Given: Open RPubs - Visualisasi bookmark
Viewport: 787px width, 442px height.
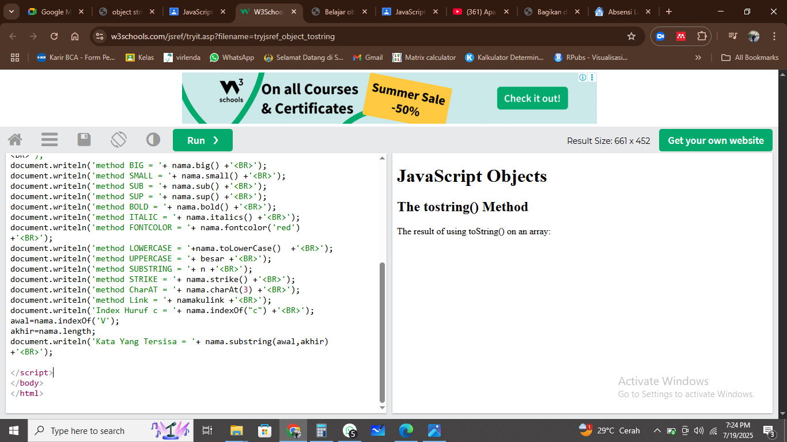Looking at the screenshot, I should 591,57.
